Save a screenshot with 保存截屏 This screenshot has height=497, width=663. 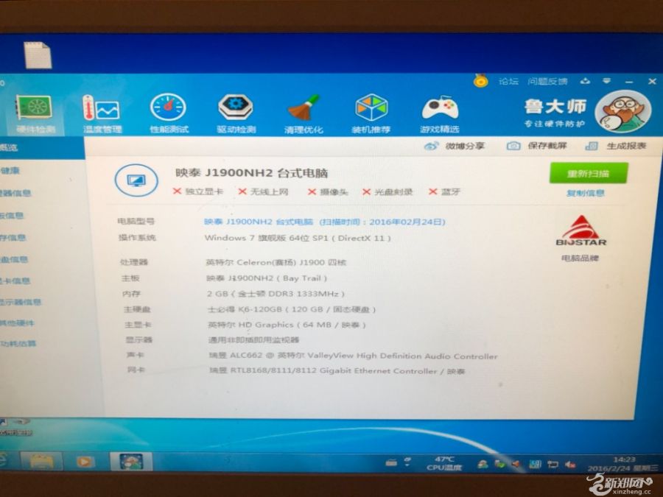[x=547, y=146]
